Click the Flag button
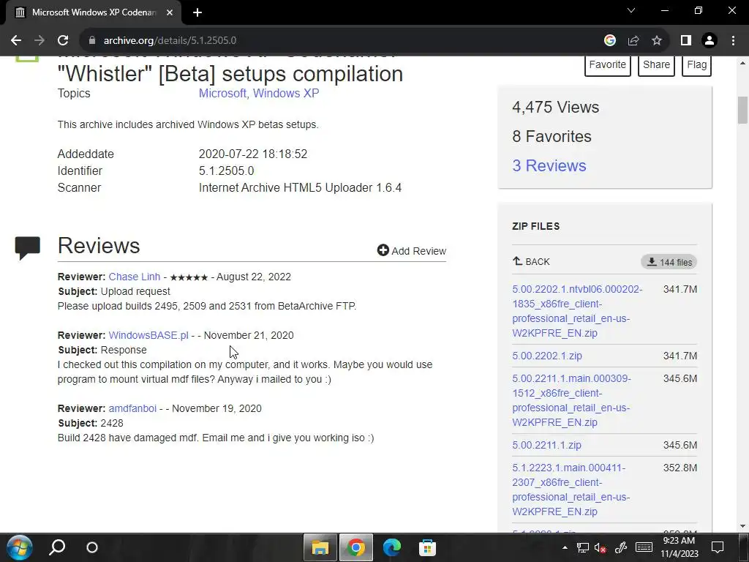This screenshot has height=562, width=749. 696,64
